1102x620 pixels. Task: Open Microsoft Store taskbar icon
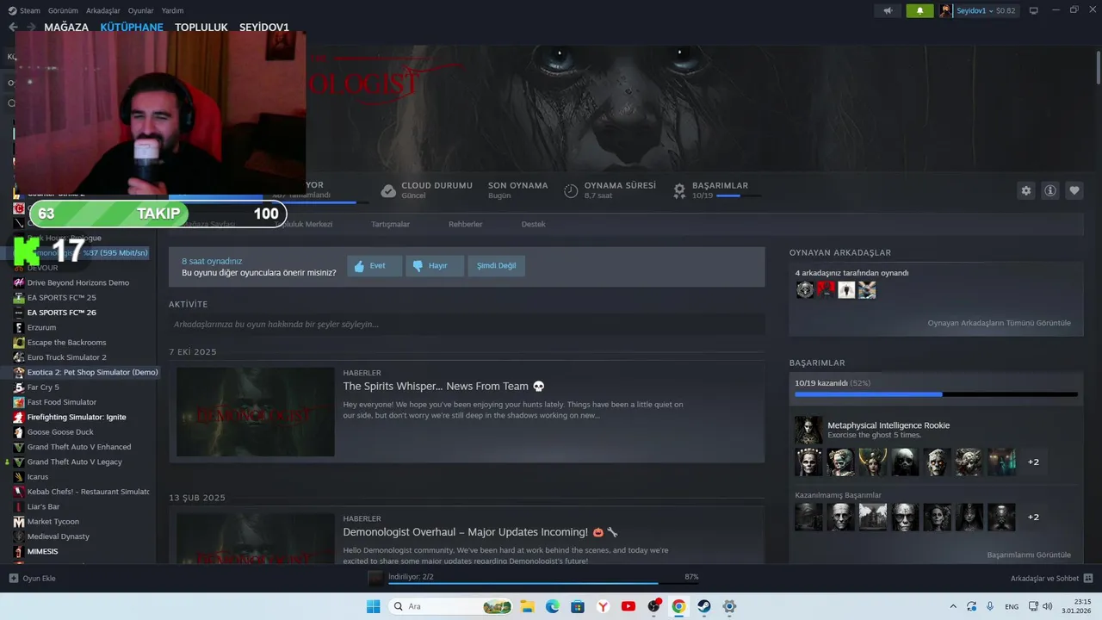pos(578,606)
